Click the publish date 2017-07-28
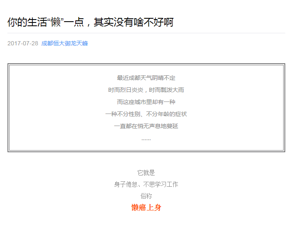The width and height of the screenshot is (289, 230). [x=23, y=43]
